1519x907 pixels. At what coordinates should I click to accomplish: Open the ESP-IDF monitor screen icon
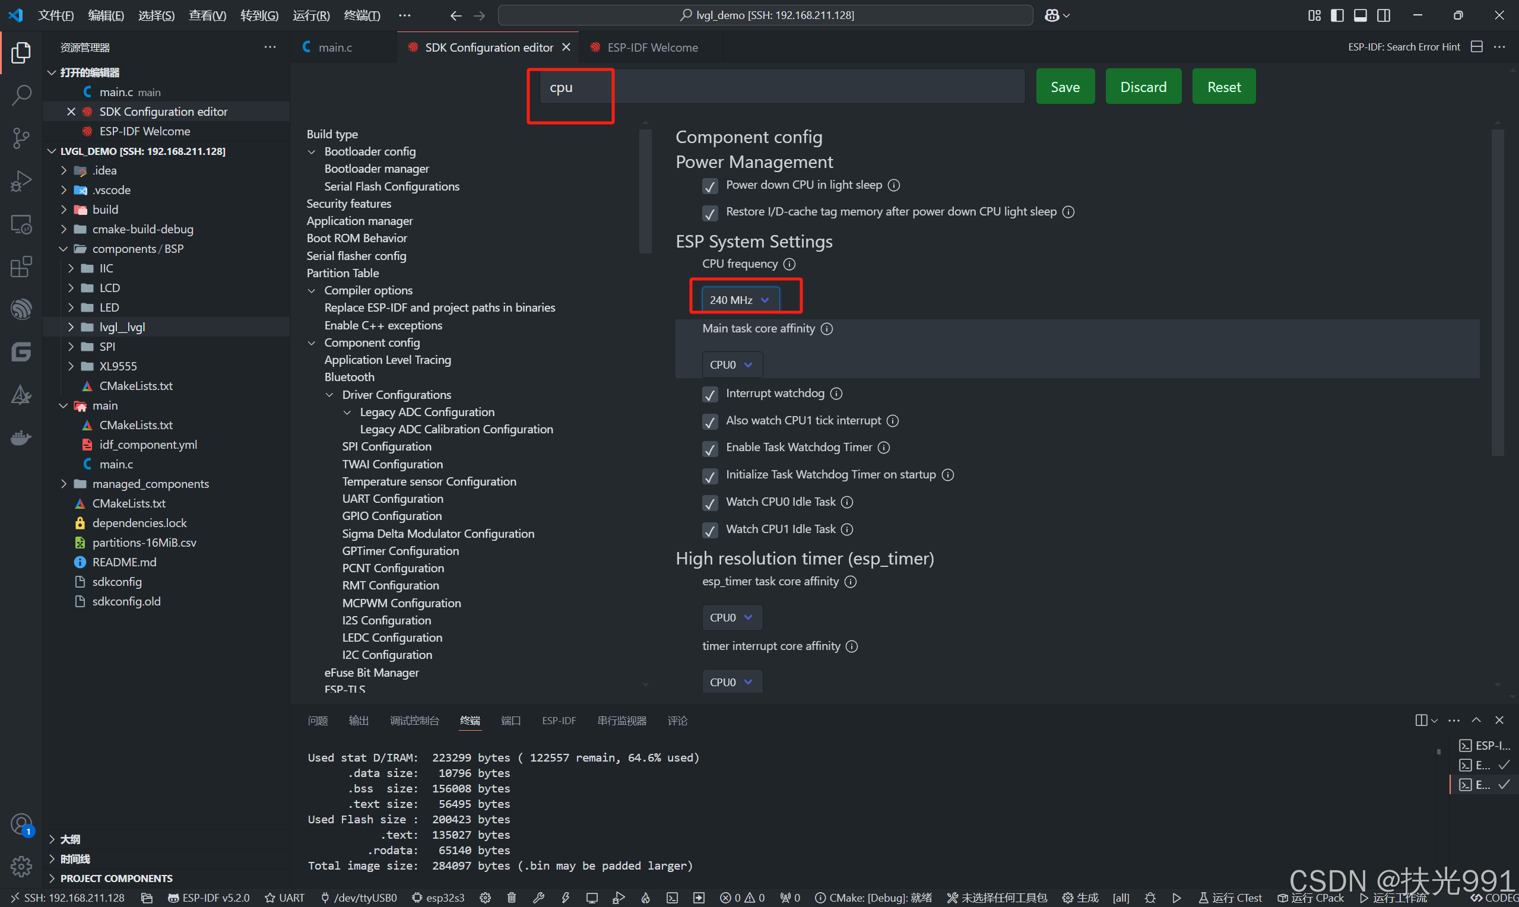pyautogui.click(x=591, y=898)
